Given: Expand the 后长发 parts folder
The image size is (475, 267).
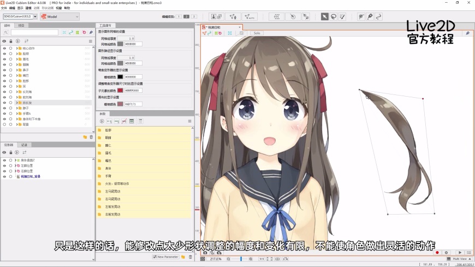Looking at the screenshot, I should [17, 103].
